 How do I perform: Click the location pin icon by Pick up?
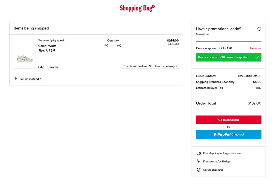(16, 79)
